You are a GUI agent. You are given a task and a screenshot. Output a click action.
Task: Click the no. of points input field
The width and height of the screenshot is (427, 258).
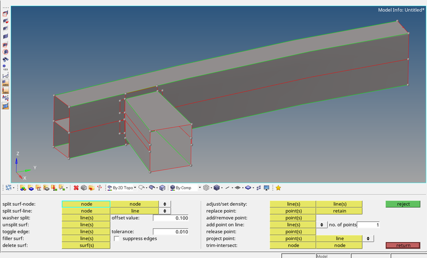368,224
